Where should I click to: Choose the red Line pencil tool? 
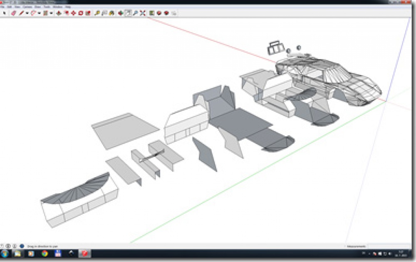21,13
